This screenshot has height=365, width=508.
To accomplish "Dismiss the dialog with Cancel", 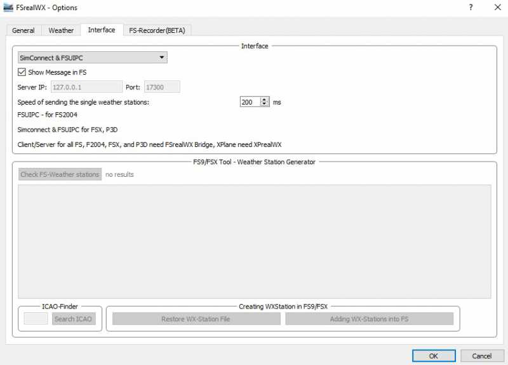I will tap(482, 356).
